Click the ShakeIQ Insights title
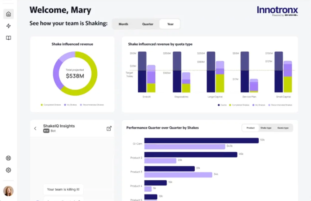This screenshot has width=311, height=201. pyautogui.click(x=59, y=126)
